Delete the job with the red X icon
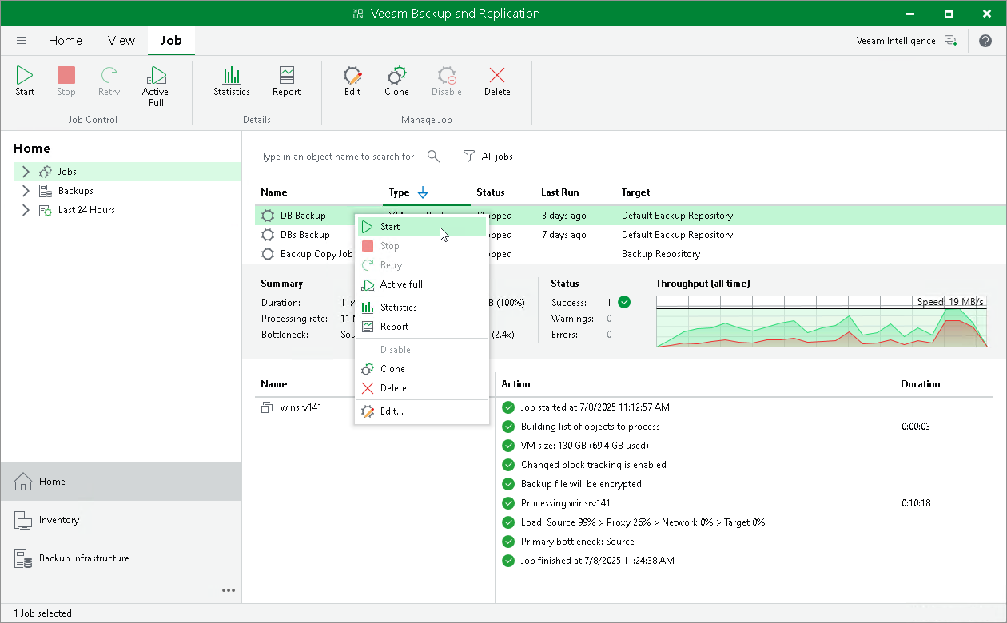Image resolution: width=1007 pixels, height=623 pixels. click(x=497, y=80)
